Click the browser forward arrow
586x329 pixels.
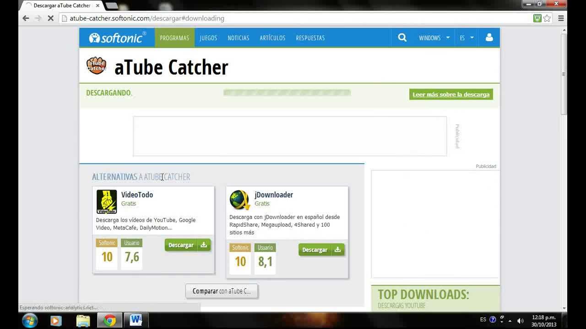coord(38,18)
